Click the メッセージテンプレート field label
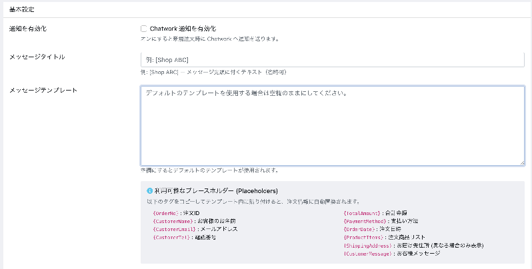 [x=43, y=91]
